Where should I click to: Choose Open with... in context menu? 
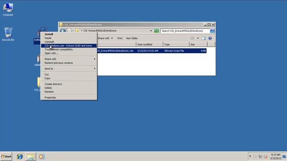69,53
